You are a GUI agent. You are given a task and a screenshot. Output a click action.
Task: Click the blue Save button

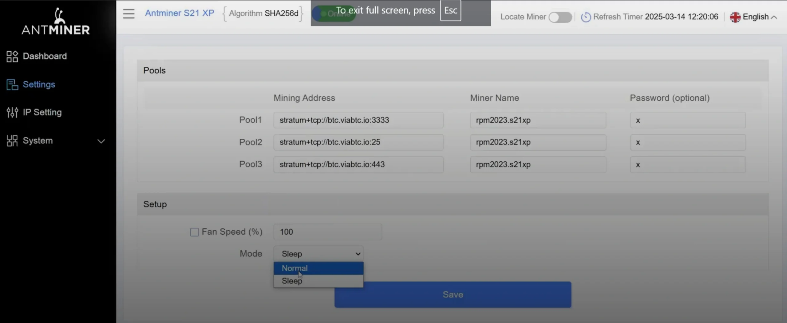[453, 294]
